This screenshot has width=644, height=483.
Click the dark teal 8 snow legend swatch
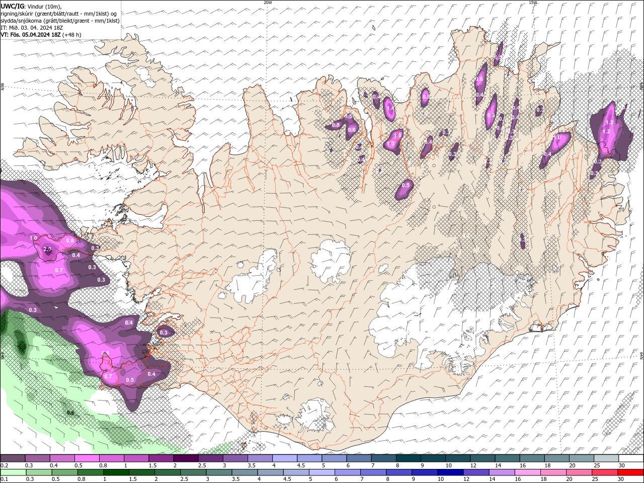click(408, 458)
